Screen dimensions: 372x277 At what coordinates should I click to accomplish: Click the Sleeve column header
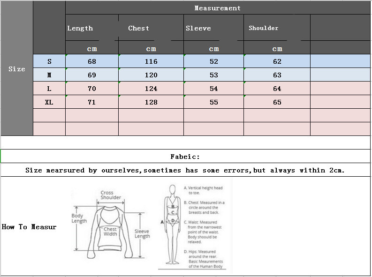(x=198, y=28)
